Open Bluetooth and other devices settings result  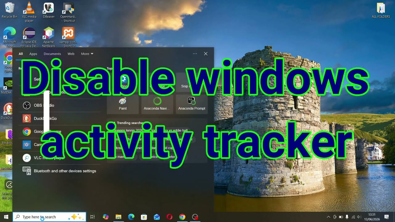60,171
